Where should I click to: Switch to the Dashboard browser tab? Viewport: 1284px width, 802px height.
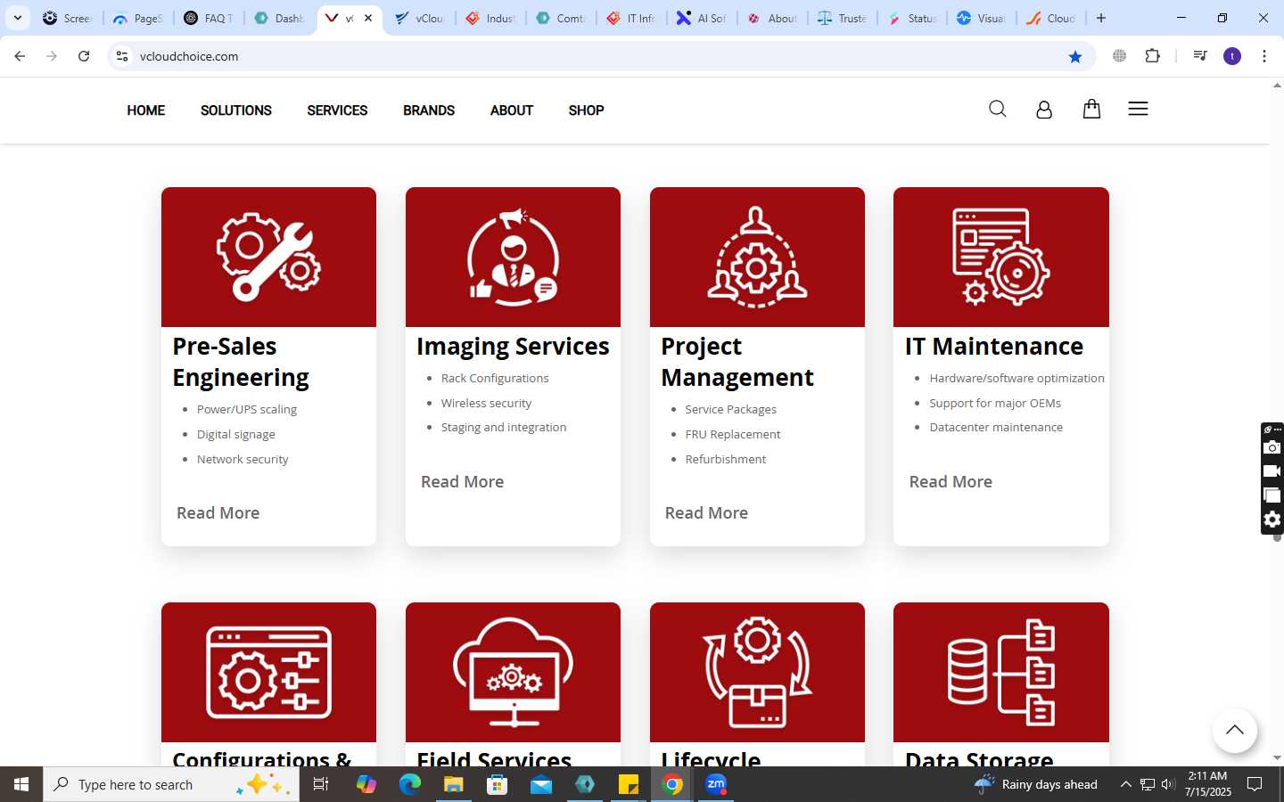click(x=278, y=18)
